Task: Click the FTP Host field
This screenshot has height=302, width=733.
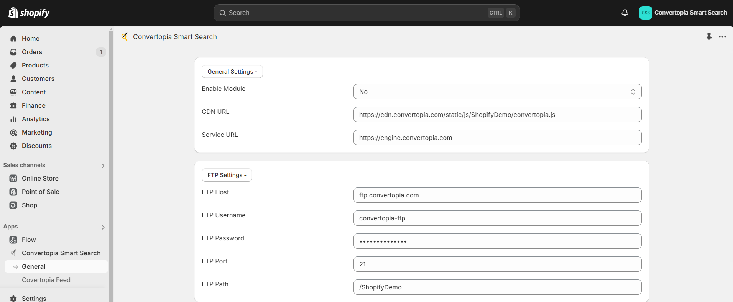Action: click(497, 195)
